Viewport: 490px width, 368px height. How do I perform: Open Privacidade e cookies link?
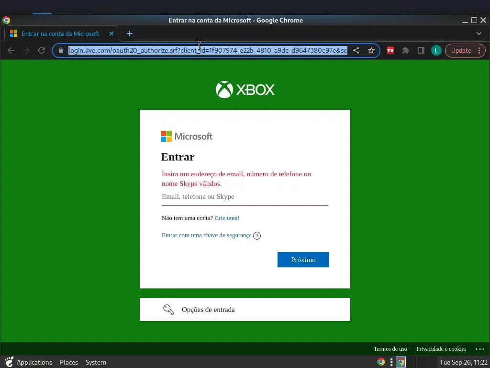(x=441, y=349)
